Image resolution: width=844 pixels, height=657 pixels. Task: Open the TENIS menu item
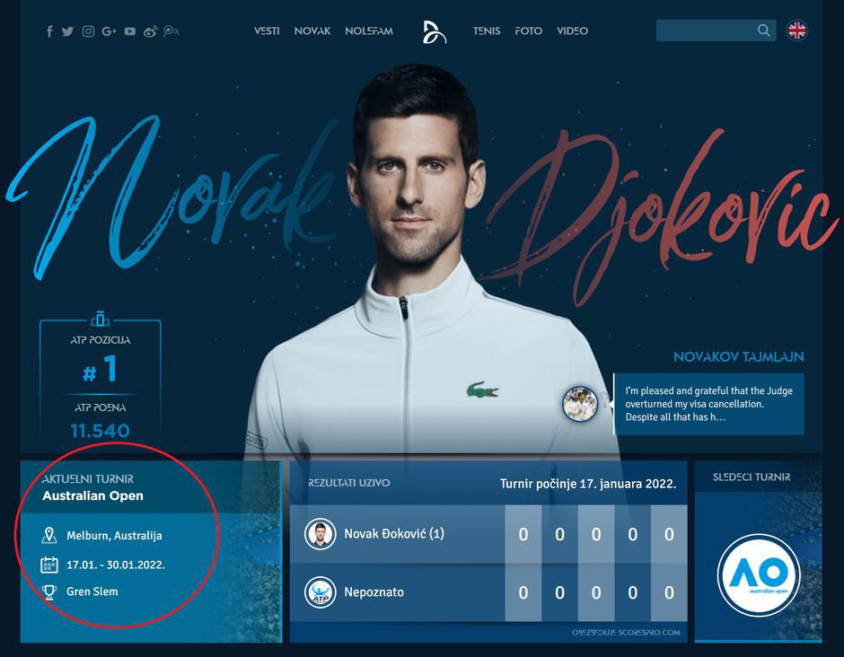tap(486, 31)
